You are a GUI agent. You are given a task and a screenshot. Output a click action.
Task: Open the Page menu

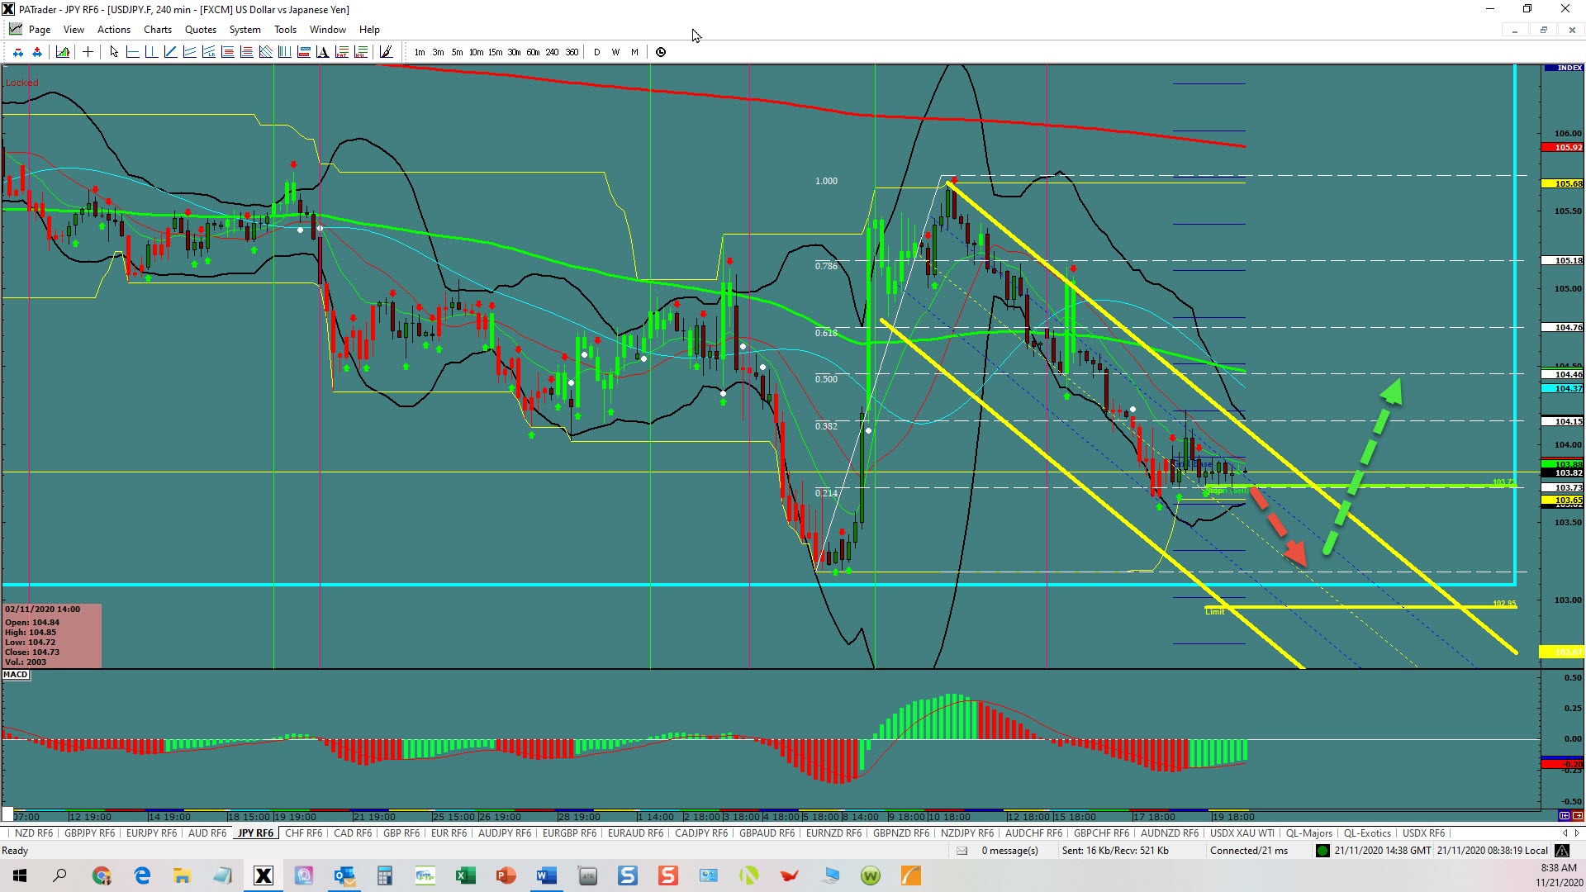tap(40, 30)
